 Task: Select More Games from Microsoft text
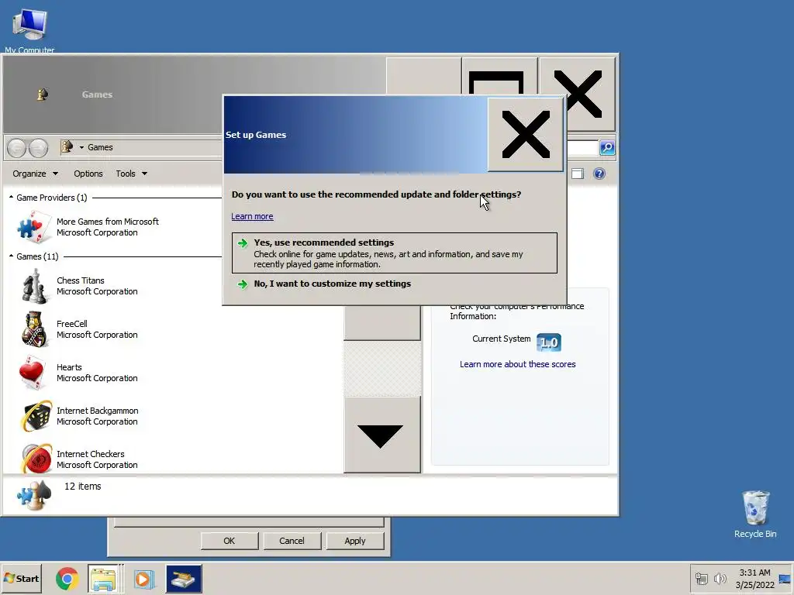coord(107,222)
